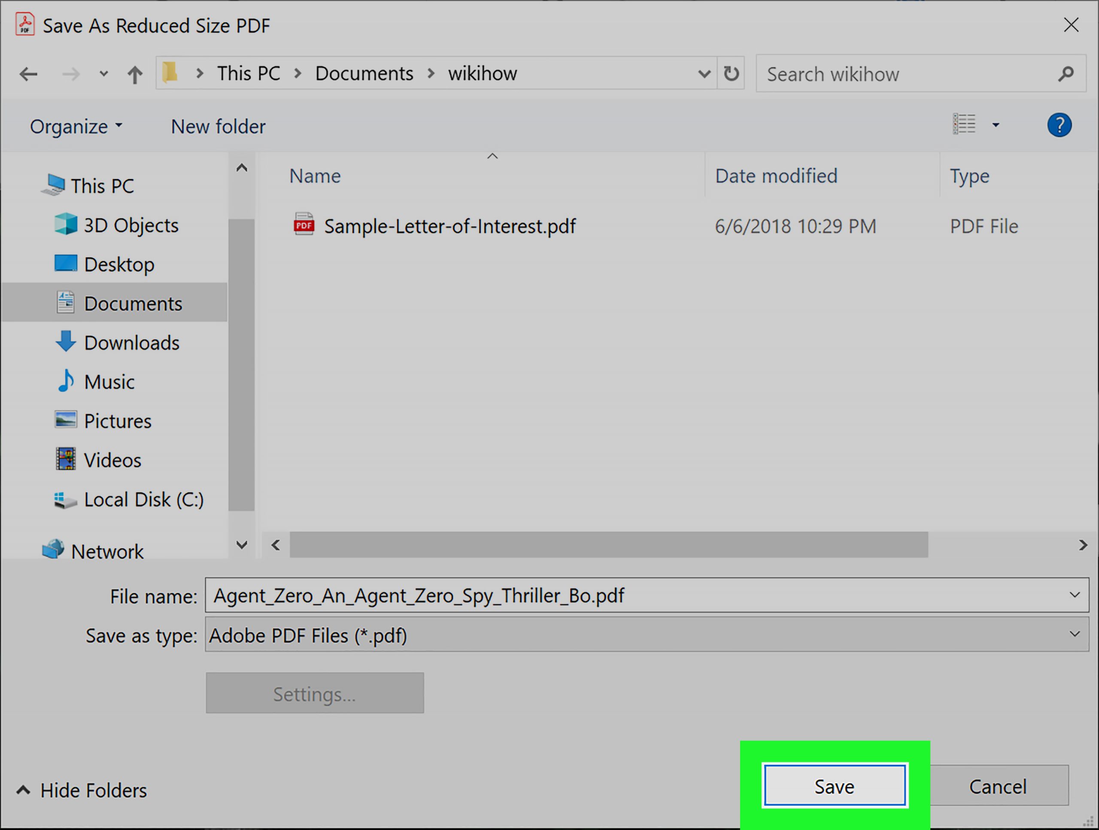This screenshot has width=1099, height=830.
Task: Open the recent locations dropdown arrow
Action: pyautogui.click(x=103, y=74)
